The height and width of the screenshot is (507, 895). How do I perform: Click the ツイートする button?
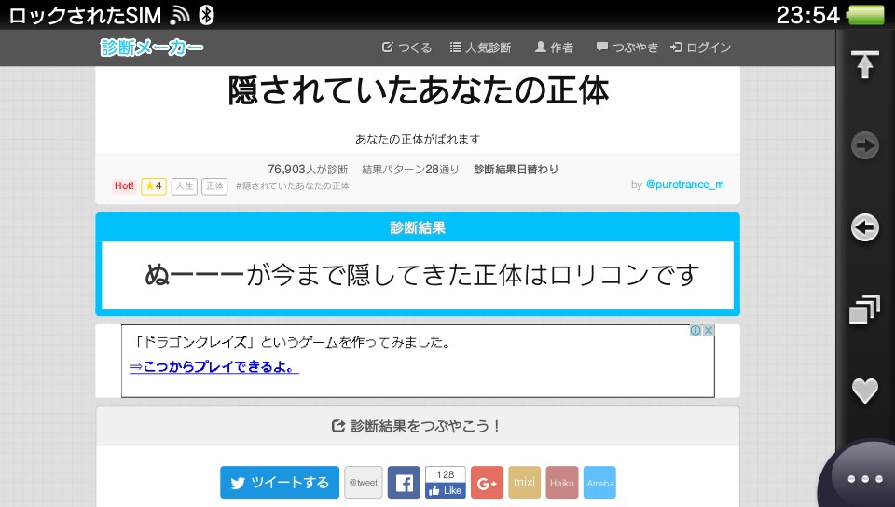(x=280, y=483)
